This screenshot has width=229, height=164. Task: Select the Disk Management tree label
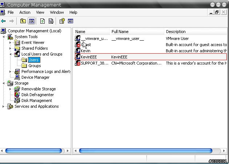pos(37,101)
